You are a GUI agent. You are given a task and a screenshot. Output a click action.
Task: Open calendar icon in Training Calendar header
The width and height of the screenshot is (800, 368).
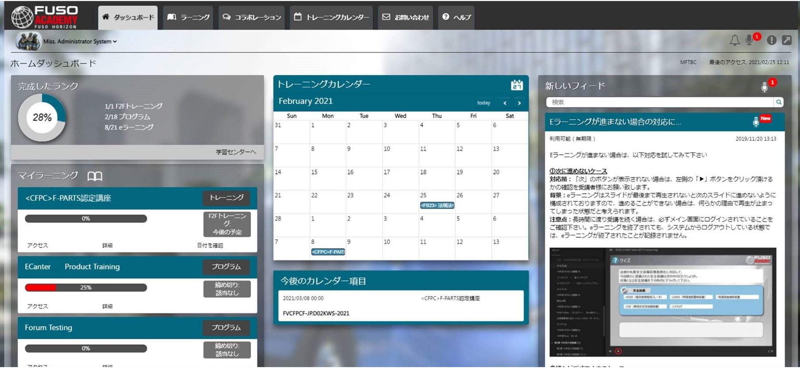coord(517,85)
